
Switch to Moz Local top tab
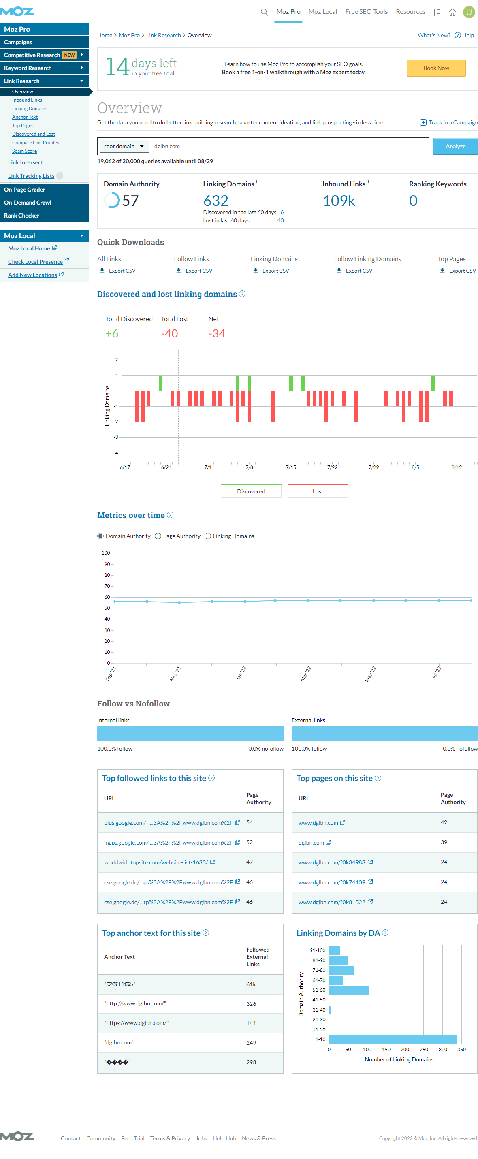click(323, 12)
